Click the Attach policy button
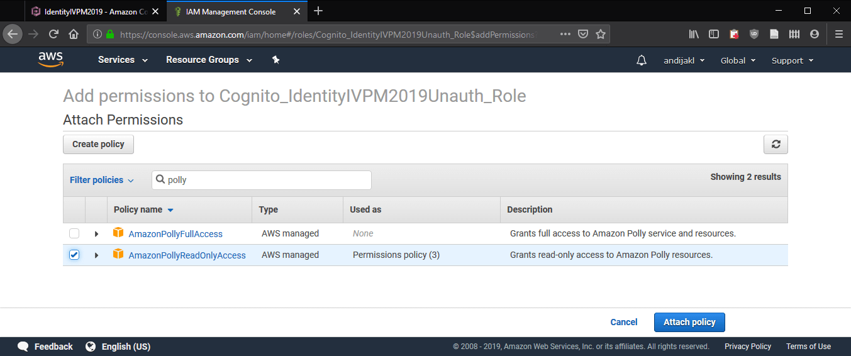The image size is (851, 356). pos(689,322)
